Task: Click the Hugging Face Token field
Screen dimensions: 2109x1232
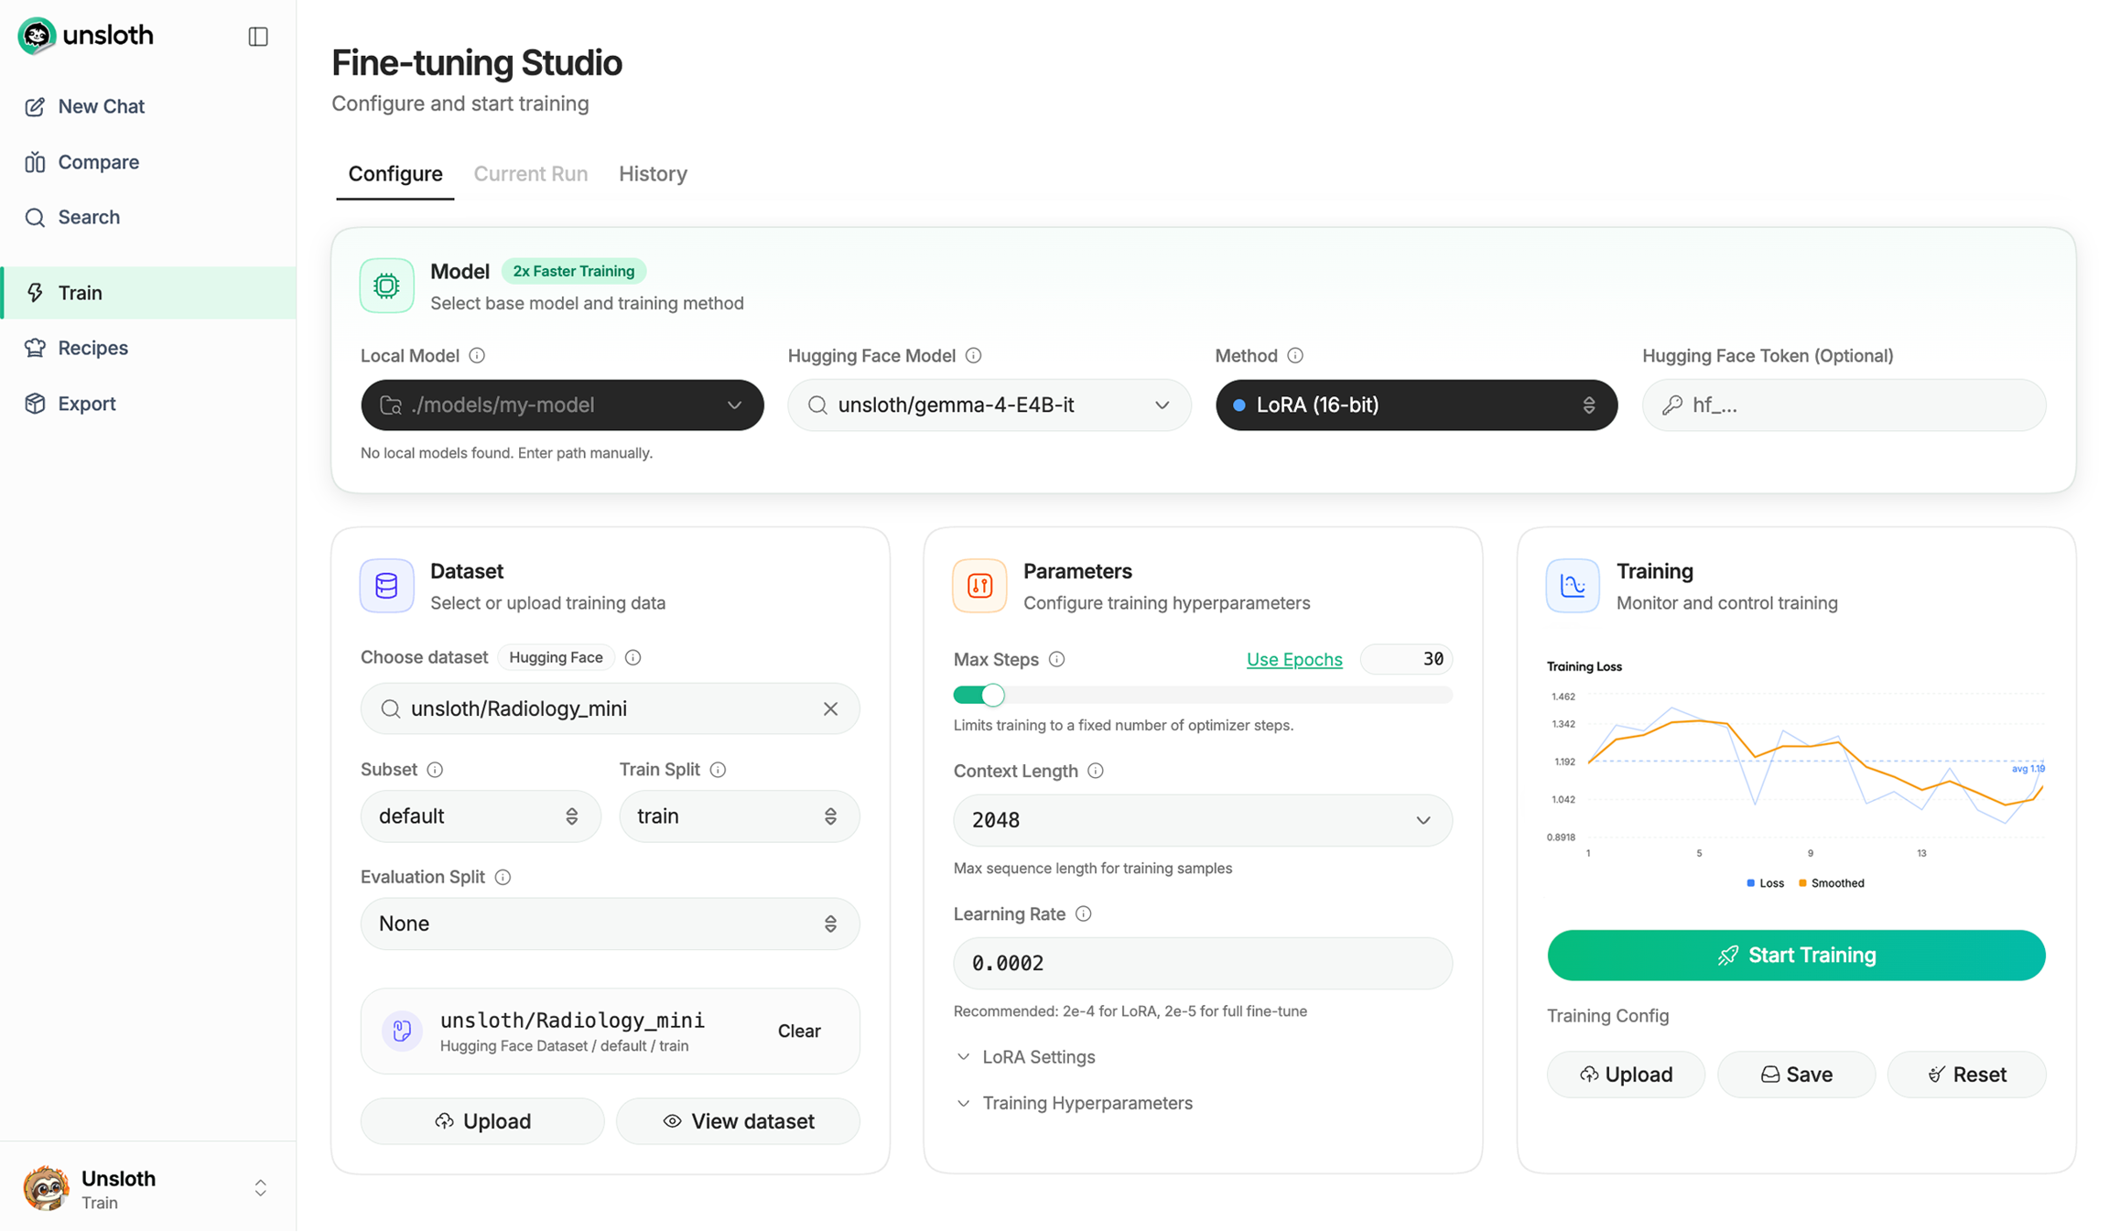Action: tap(1844, 405)
